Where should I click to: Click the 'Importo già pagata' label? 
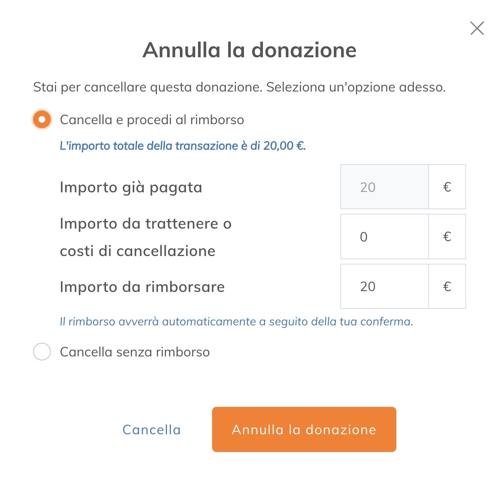(131, 187)
